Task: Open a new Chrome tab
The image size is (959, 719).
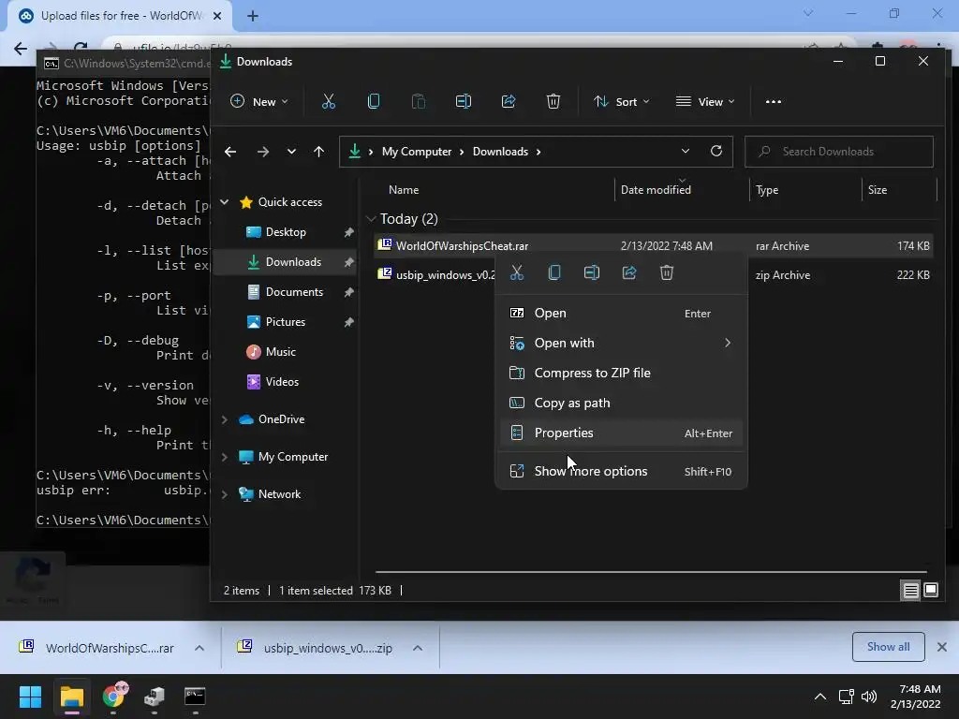Action: 253,16
